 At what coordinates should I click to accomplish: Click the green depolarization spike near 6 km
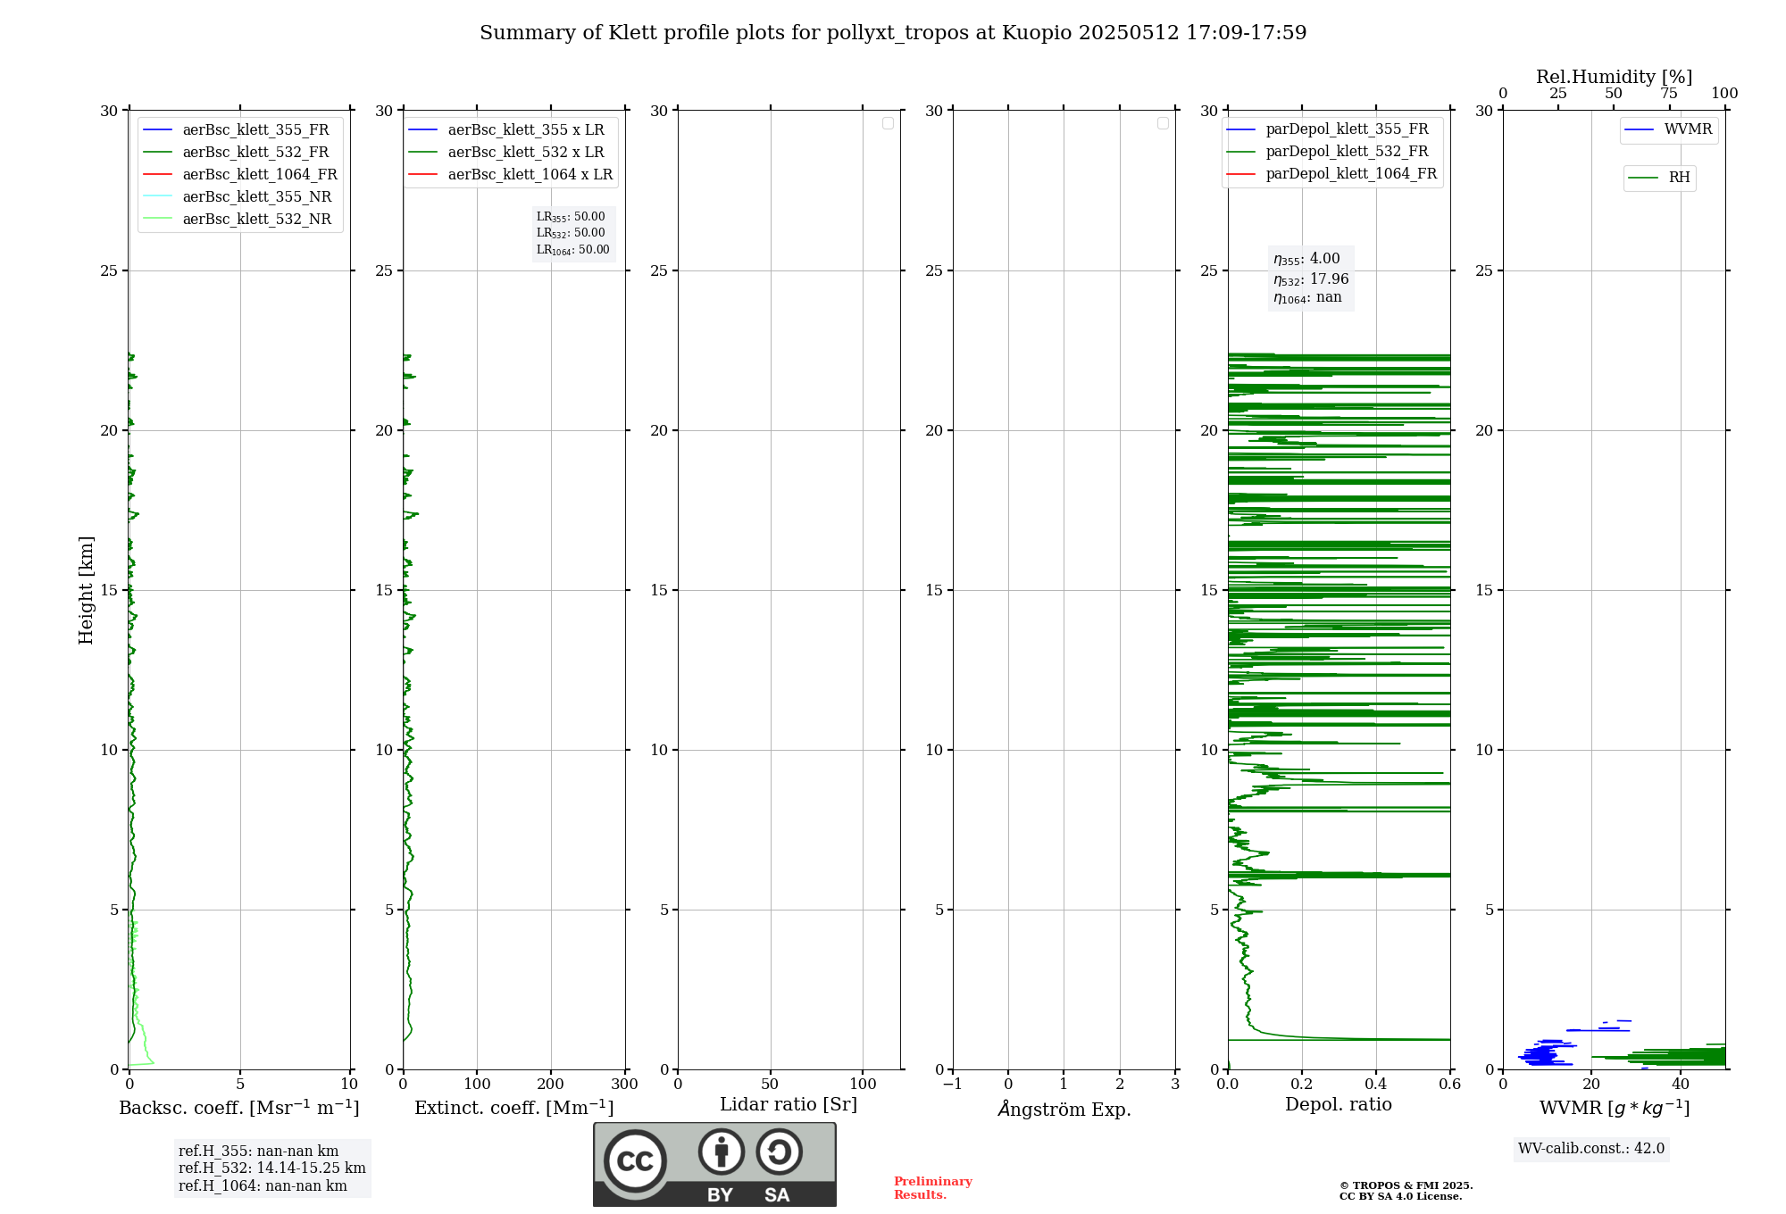pos(1339,875)
